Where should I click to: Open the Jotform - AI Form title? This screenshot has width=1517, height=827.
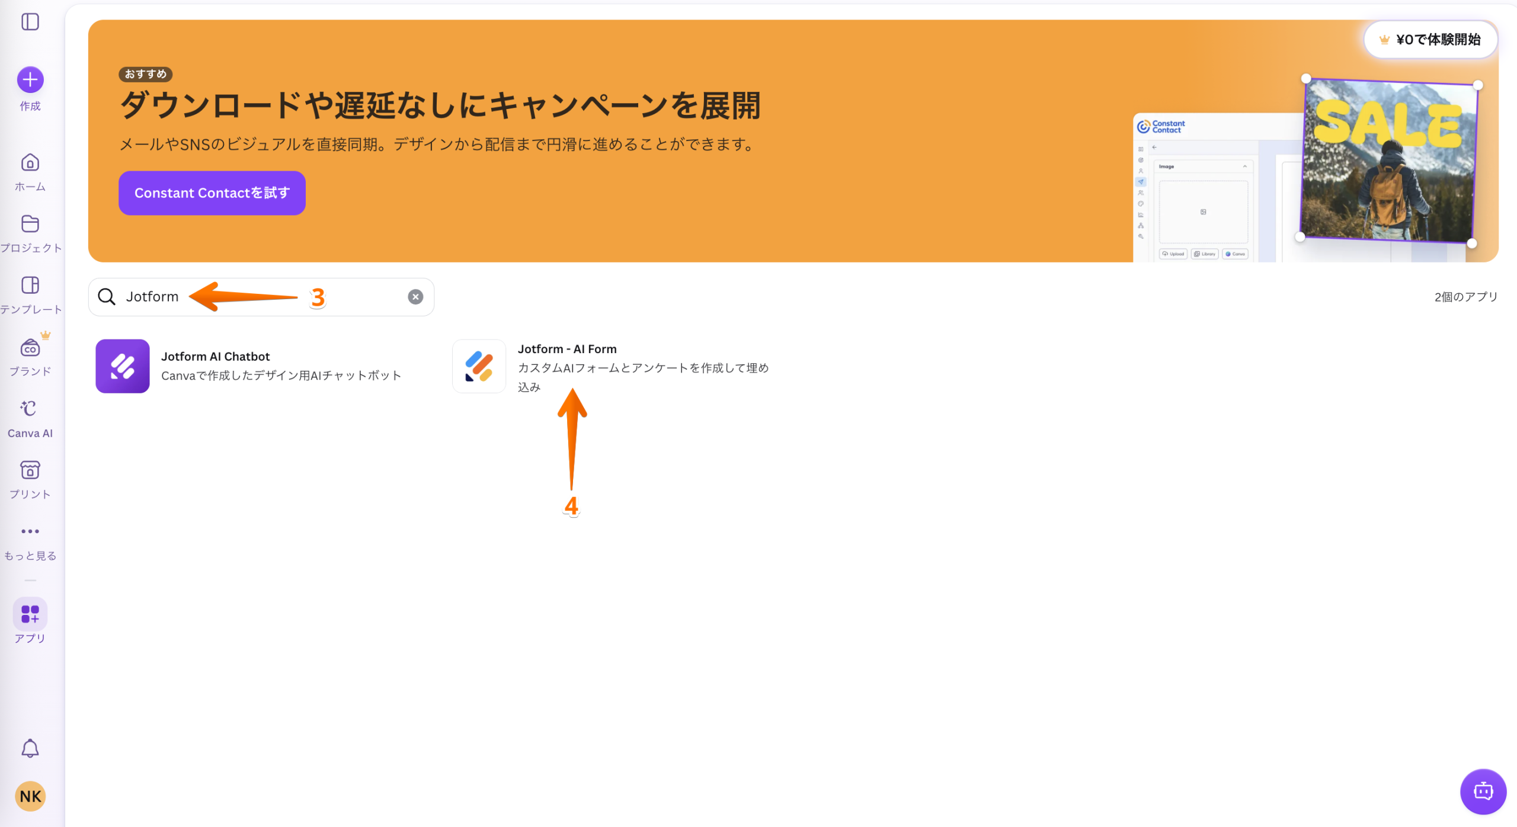pos(567,349)
